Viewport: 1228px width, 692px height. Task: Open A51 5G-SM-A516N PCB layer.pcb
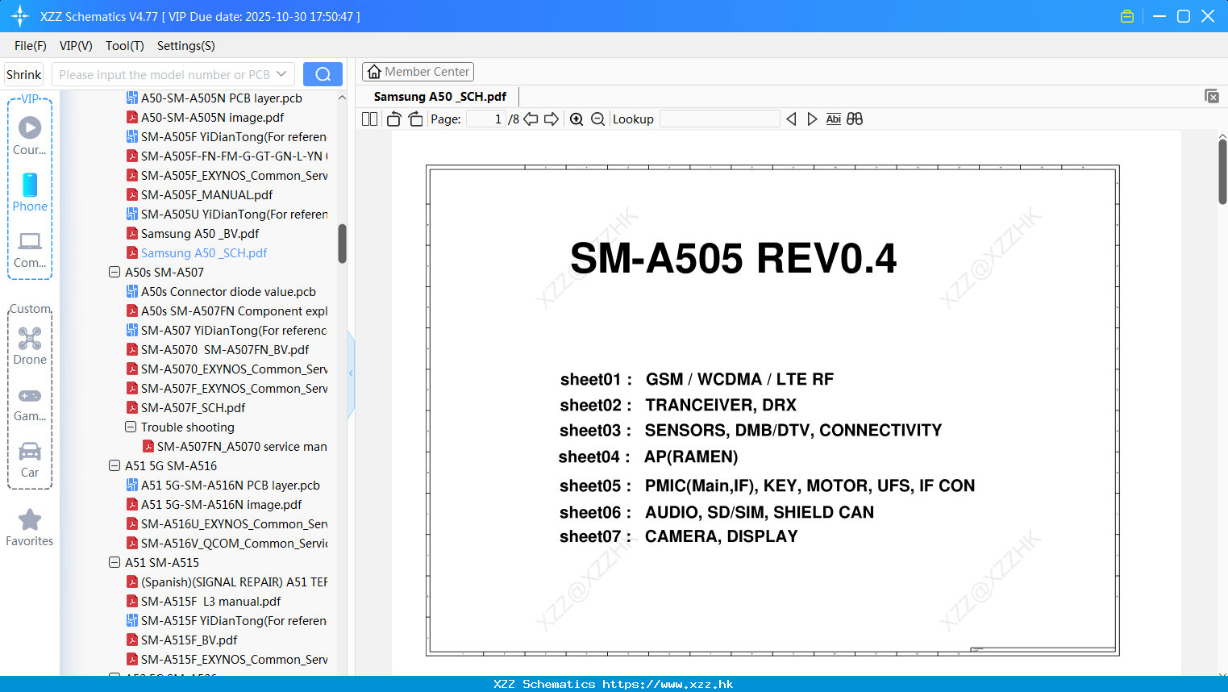pos(223,486)
